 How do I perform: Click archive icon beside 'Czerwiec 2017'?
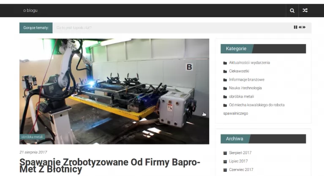(x=225, y=170)
